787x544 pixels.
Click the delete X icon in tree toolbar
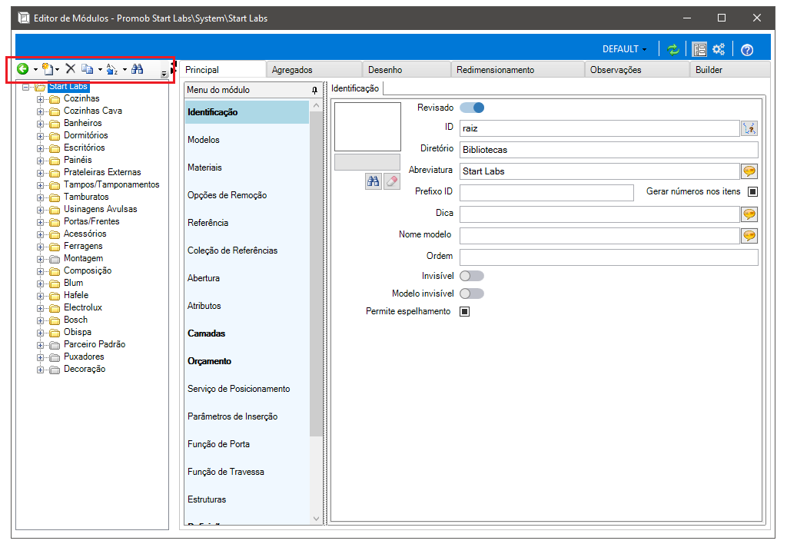[x=71, y=68]
